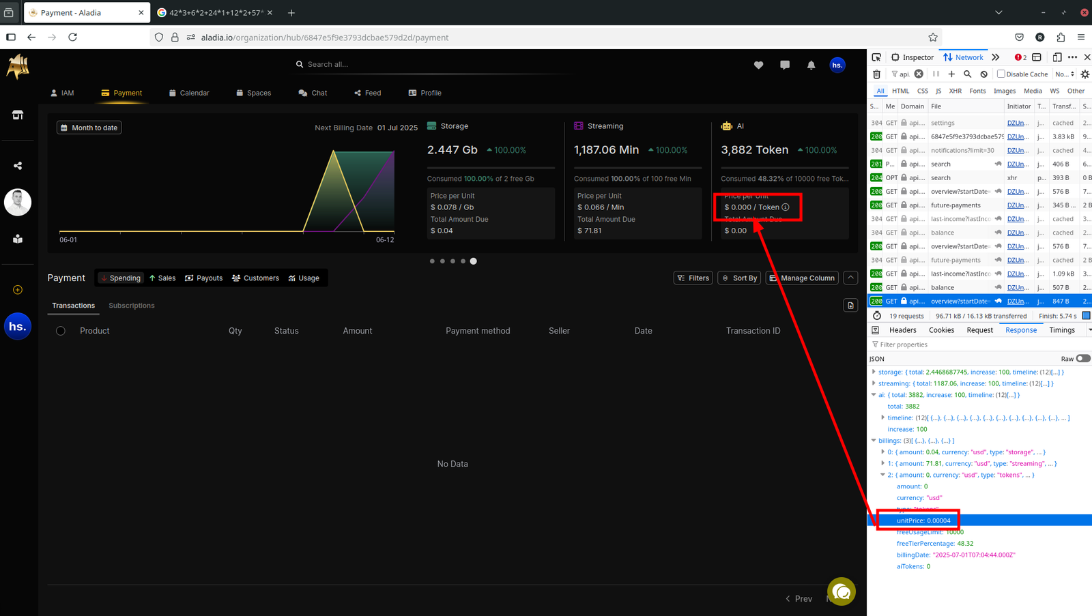Click the heart favorites icon in the top bar
The height and width of the screenshot is (616, 1092).
(758, 65)
